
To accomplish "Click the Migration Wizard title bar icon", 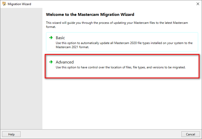I will click(x=4, y=4).
